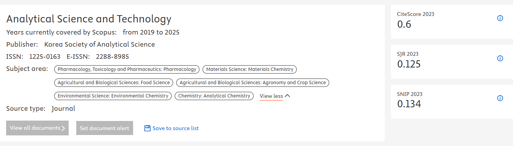This screenshot has height=146, width=513.
Task: Click the Analytical Chemistry subject tag
Action: pyautogui.click(x=214, y=96)
